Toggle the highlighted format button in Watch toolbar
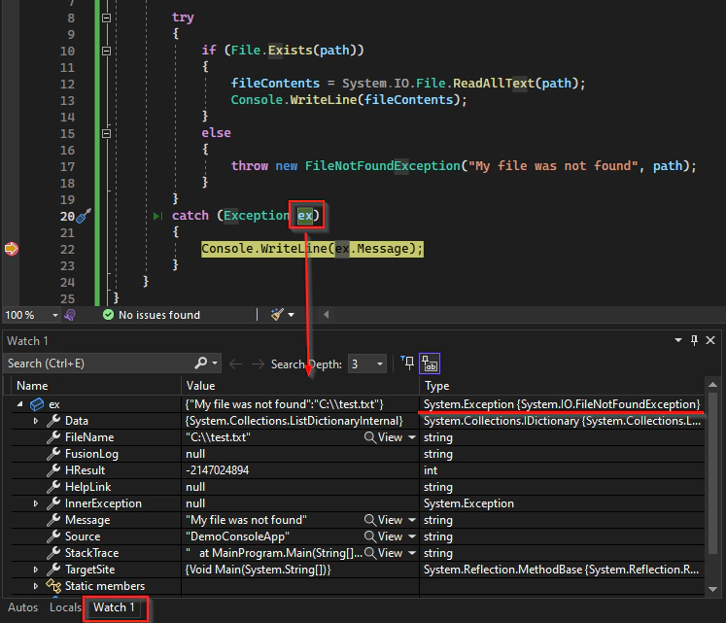The width and height of the screenshot is (726, 623). tap(430, 363)
